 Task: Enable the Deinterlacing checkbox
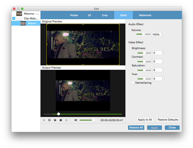[x=133, y=83]
